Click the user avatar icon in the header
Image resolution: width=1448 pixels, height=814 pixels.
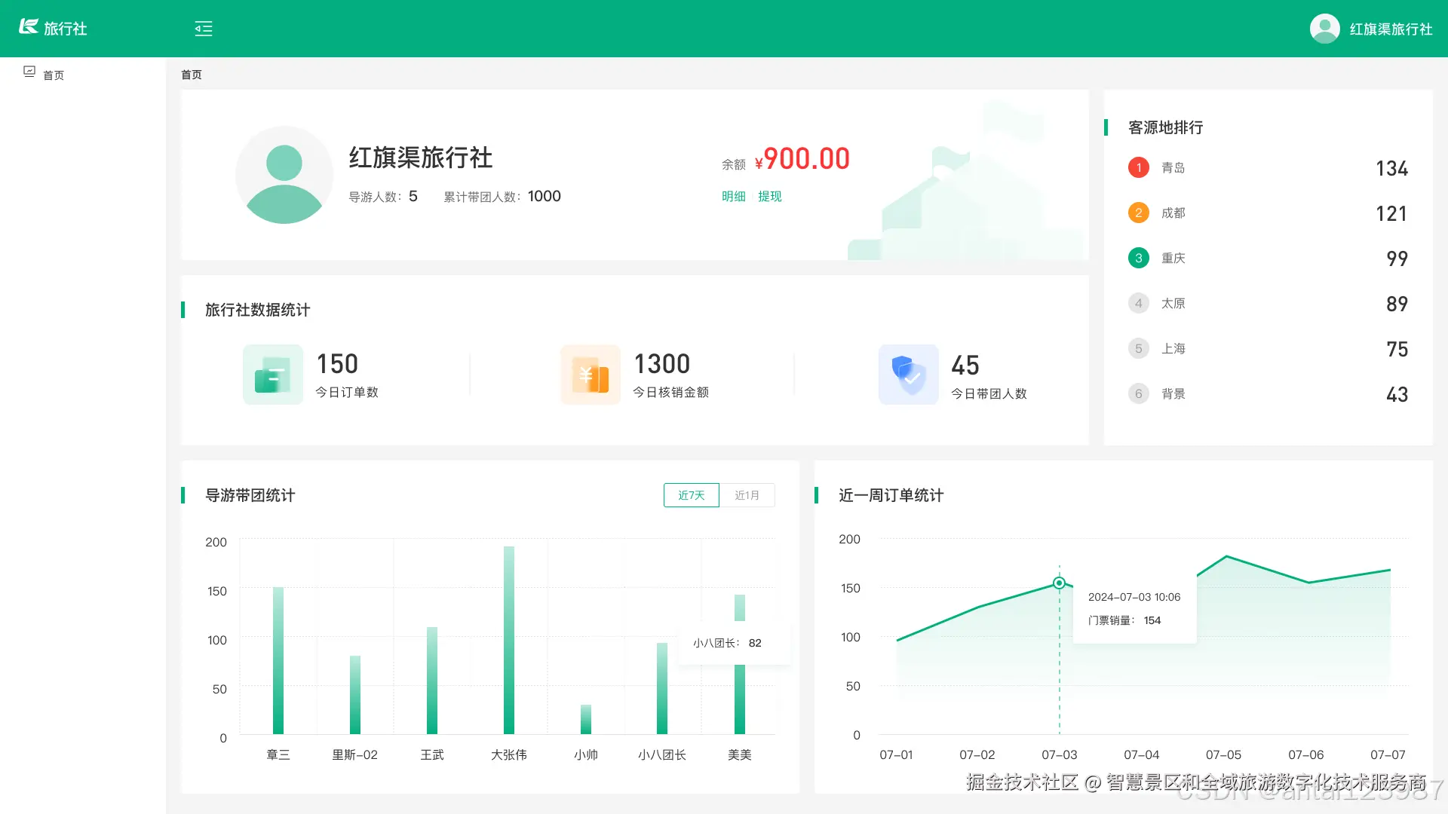tap(1324, 29)
